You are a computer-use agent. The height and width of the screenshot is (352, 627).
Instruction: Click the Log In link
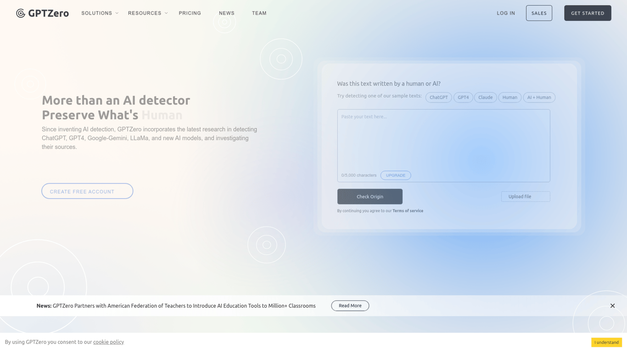[506, 13]
